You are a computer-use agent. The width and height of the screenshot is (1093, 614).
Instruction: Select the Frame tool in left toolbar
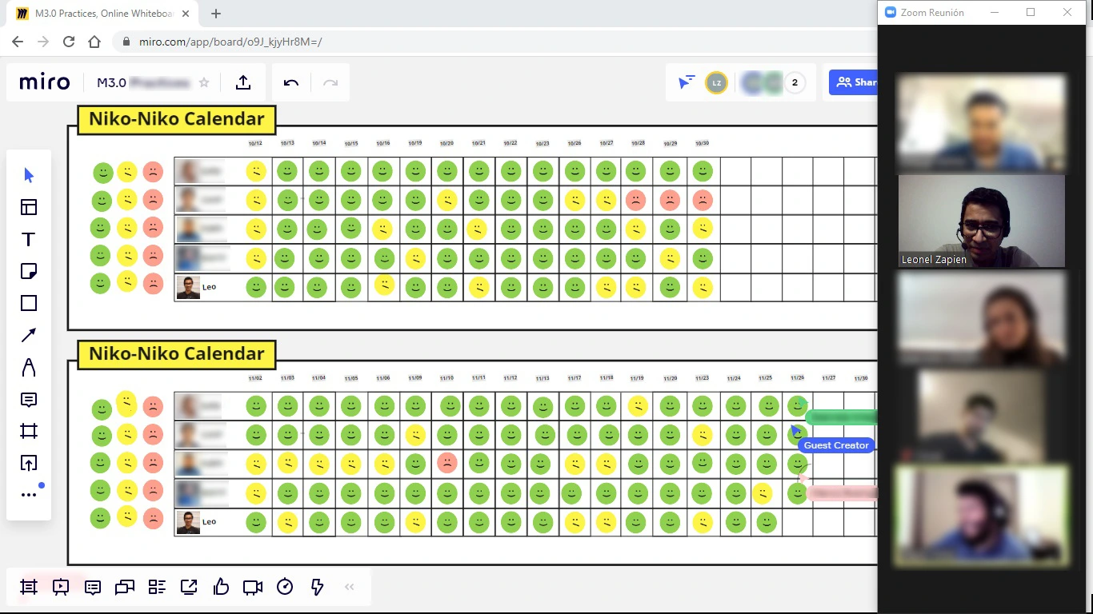click(29, 431)
